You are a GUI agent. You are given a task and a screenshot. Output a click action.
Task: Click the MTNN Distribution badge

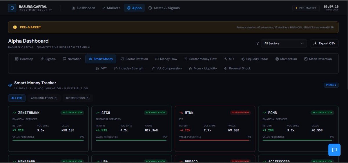tap(240, 113)
